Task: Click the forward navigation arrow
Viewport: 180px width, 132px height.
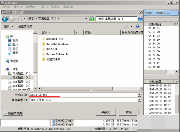Action: point(11,19)
